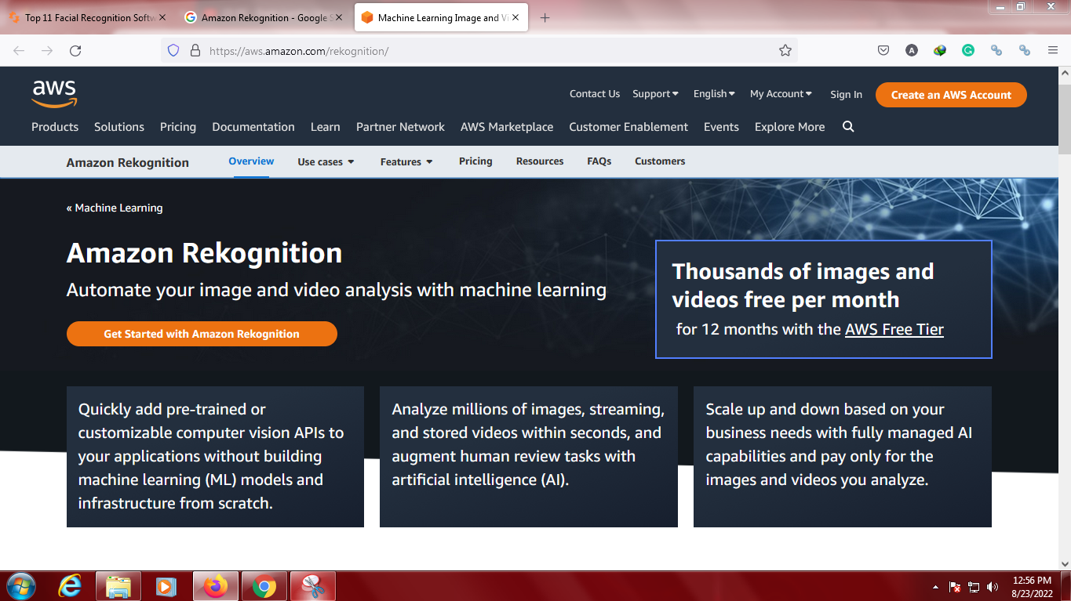Open the taskbar clock and date
Image resolution: width=1071 pixels, height=601 pixels.
[x=1033, y=587]
